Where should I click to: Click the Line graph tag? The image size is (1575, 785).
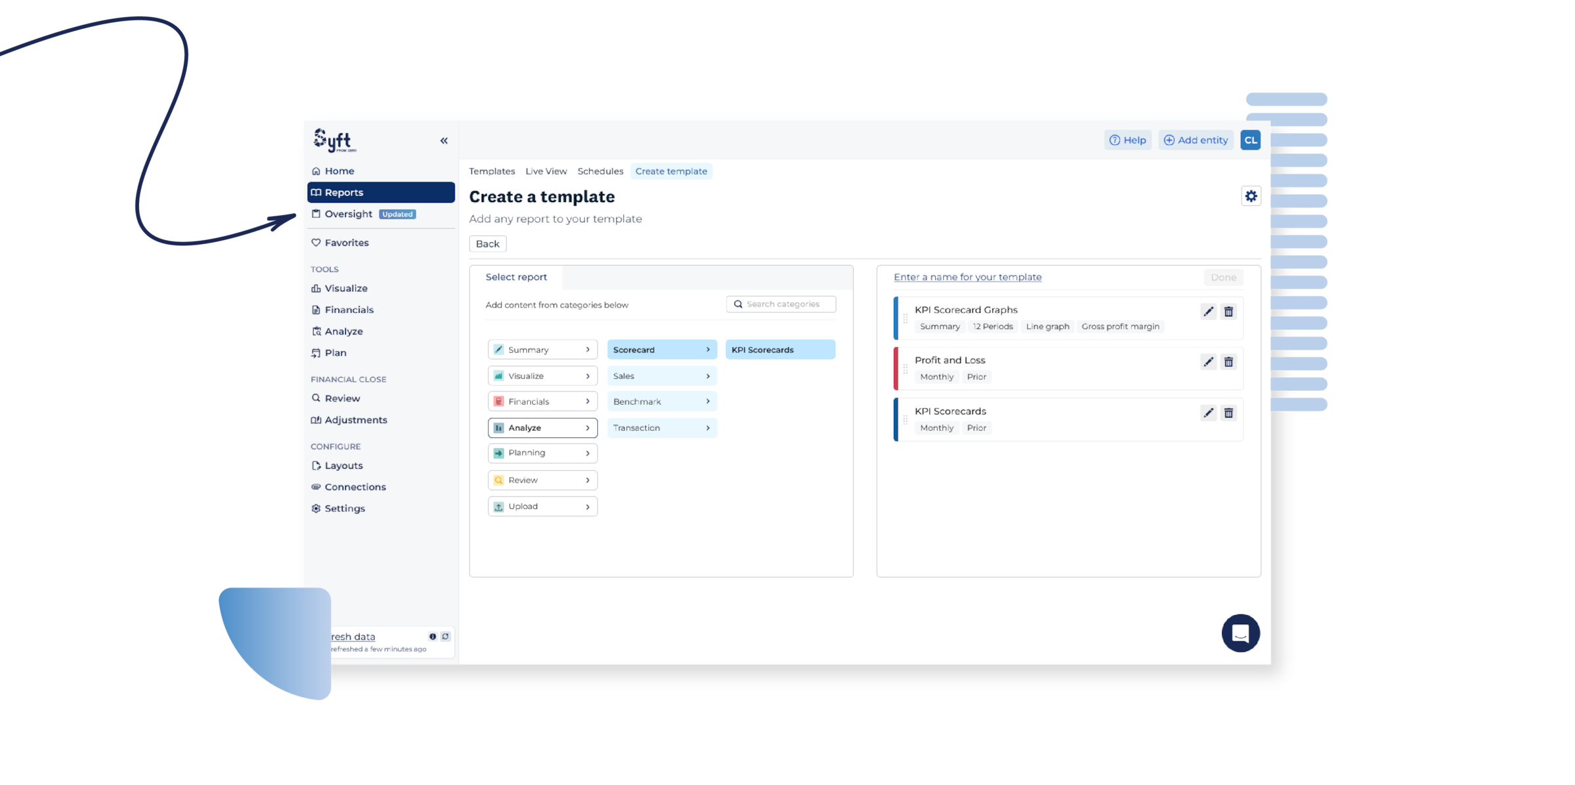click(x=1047, y=327)
